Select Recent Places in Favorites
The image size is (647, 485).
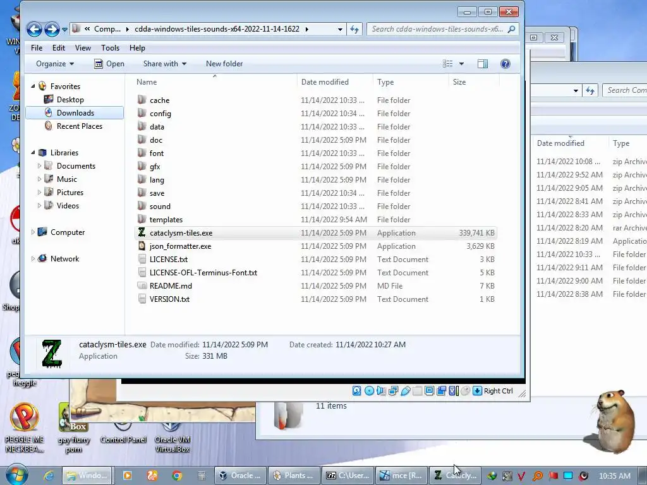79,126
